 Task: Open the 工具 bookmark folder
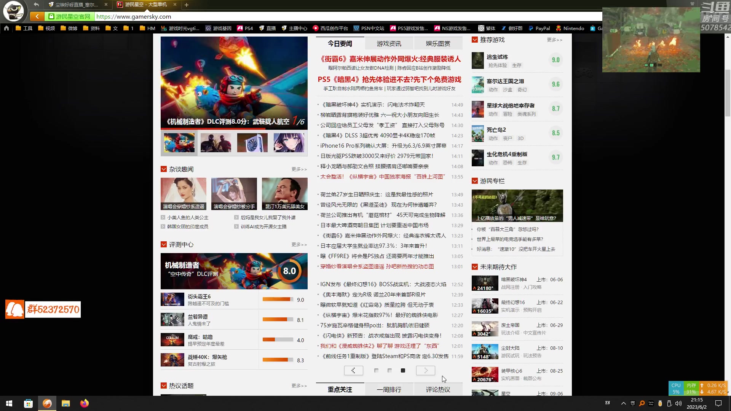pos(24,28)
